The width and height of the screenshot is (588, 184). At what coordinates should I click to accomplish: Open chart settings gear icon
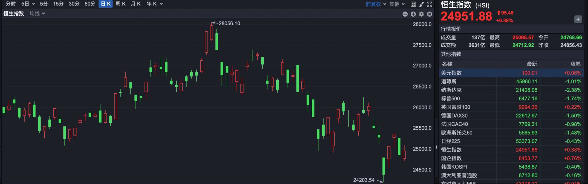pyautogui.click(x=421, y=14)
